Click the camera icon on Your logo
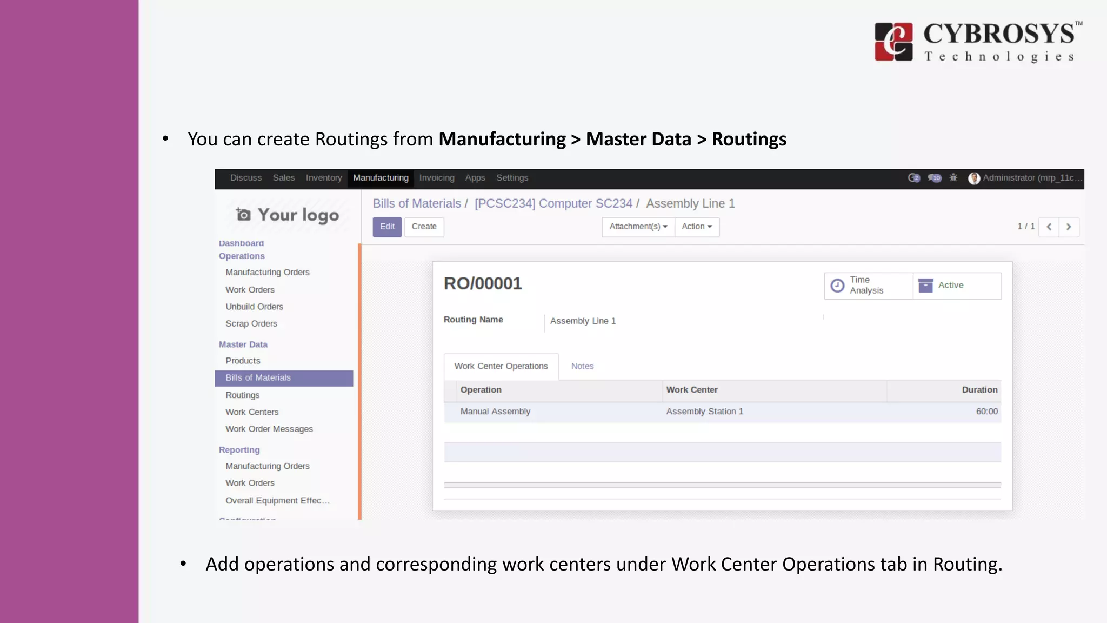Viewport: 1107px width, 623px height. click(x=243, y=215)
